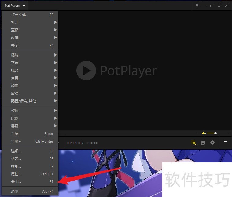This screenshot has height=197, width=232.
Task: Expand the 播放 submenu
Action: (x=30, y=55)
